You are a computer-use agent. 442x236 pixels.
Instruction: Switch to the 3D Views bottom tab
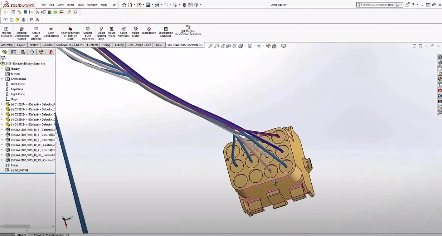pyautogui.click(x=35, y=234)
